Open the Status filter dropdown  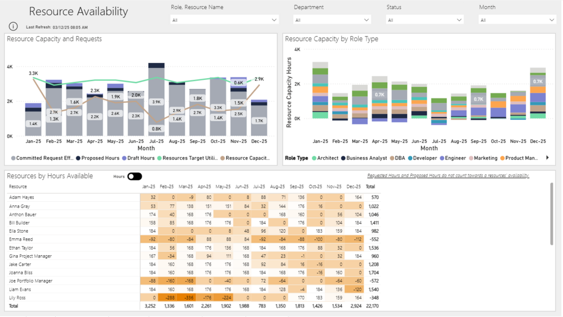point(425,20)
